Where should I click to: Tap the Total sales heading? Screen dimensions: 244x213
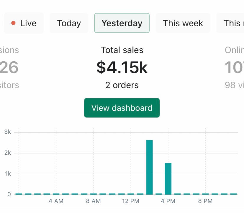pos(122,50)
